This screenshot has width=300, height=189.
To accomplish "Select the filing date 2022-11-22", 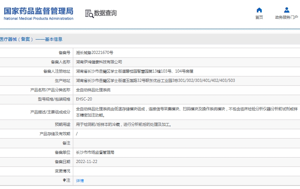I will click(86, 161).
